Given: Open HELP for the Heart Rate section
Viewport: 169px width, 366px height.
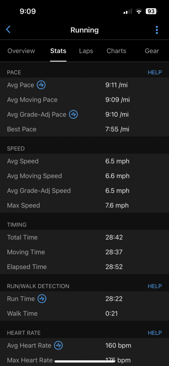Looking at the screenshot, I should tap(154, 333).
